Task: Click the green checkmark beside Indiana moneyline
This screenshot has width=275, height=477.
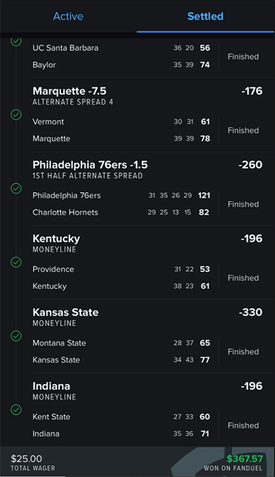Action: (x=16, y=410)
